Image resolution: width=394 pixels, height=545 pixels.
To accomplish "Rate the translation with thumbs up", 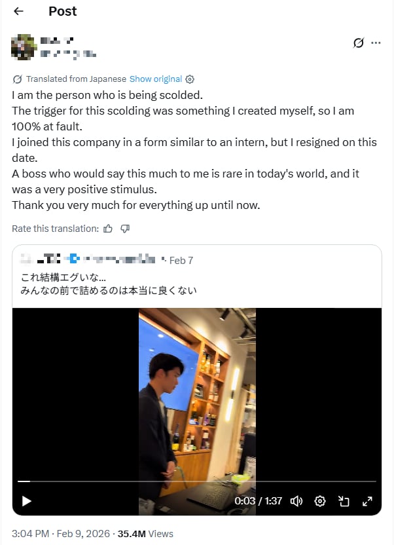I will tap(107, 229).
